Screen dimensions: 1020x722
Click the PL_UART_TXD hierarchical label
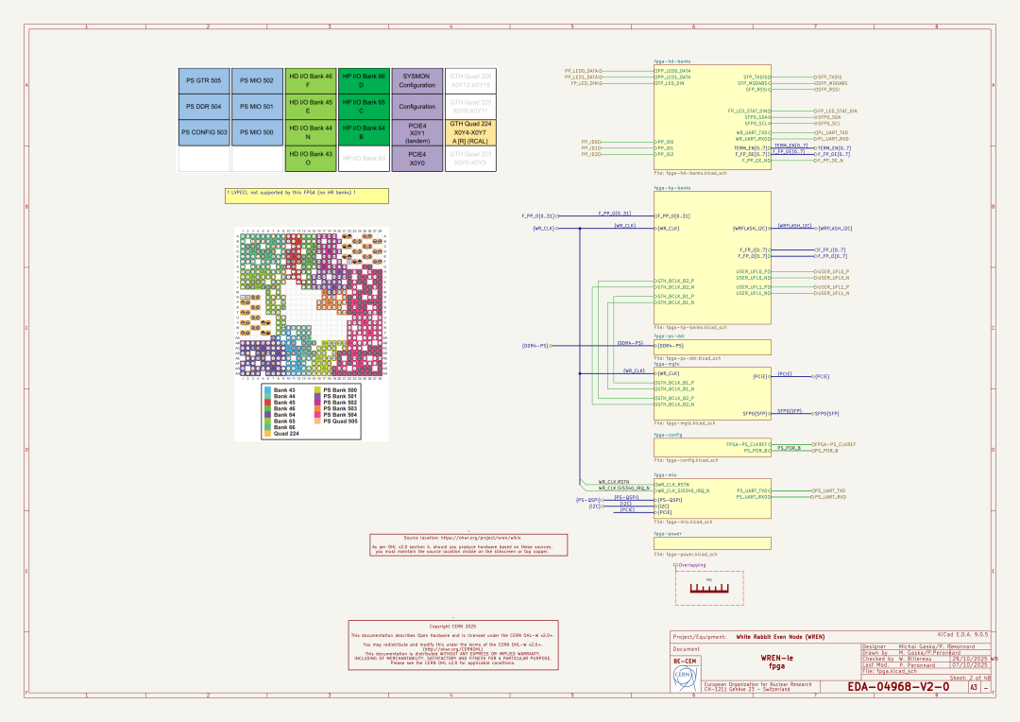click(831, 133)
